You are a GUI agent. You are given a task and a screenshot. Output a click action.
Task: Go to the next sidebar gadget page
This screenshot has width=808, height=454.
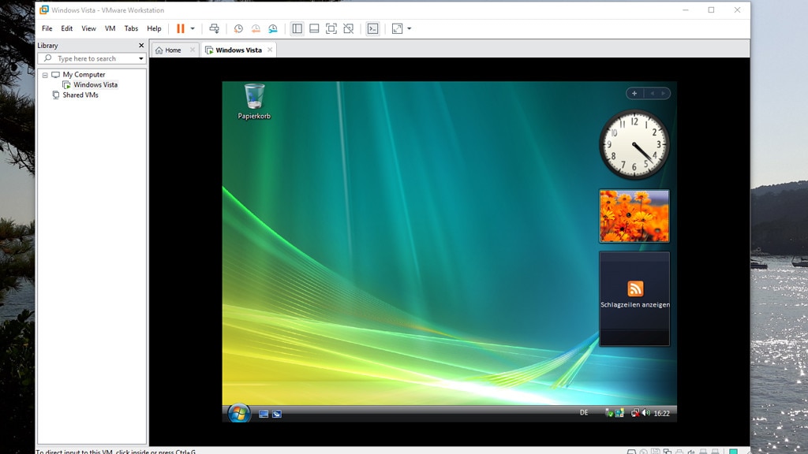click(x=663, y=93)
